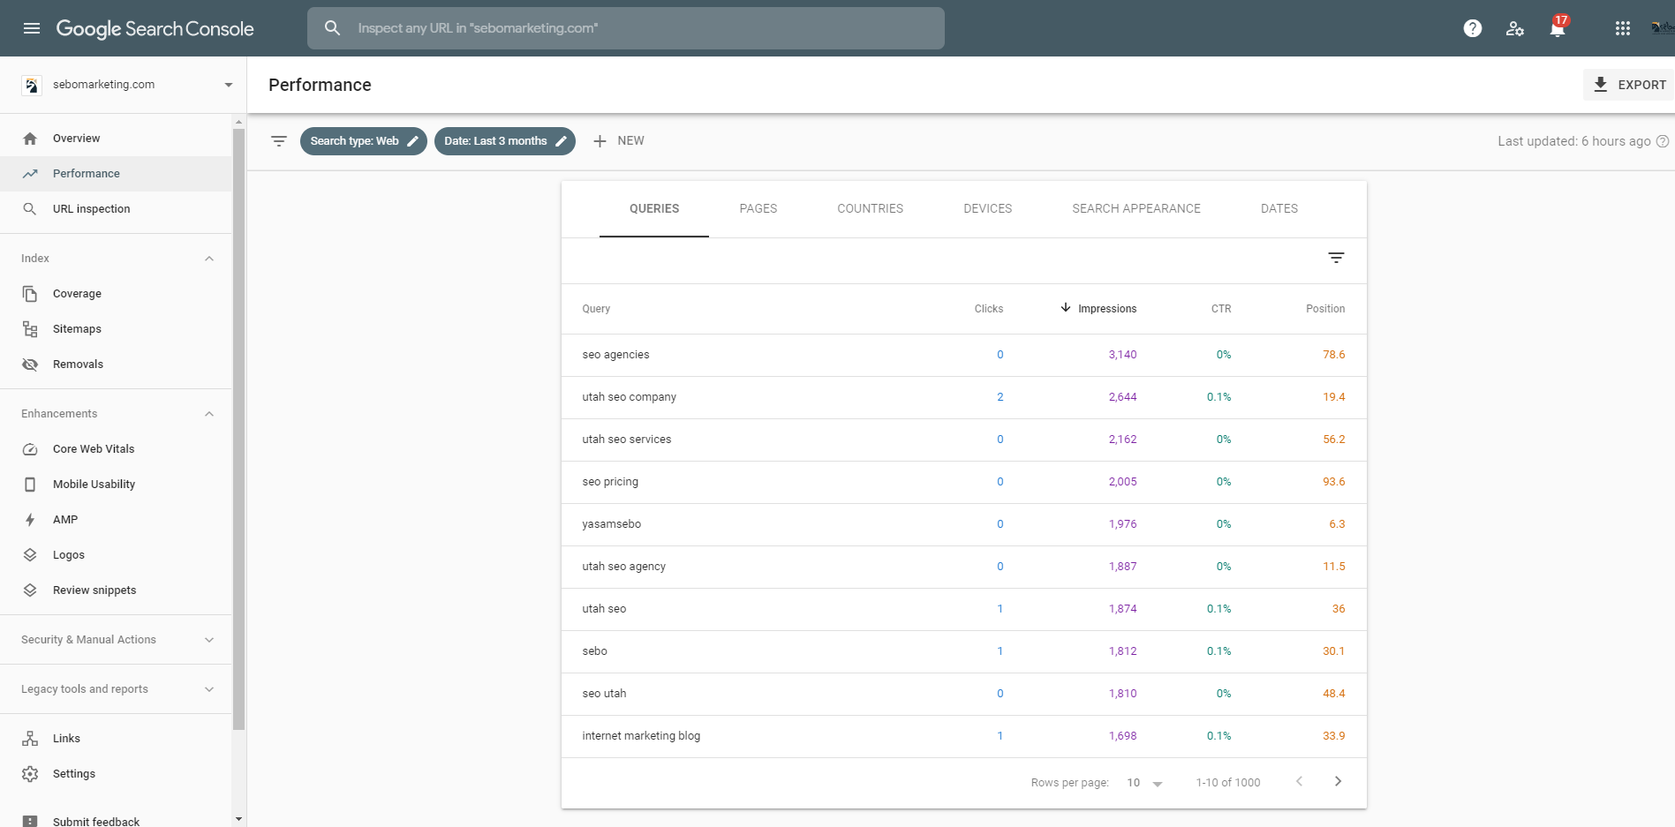Open the Help question mark icon
This screenshot has height=827, width=1675.
[x=1472, y=28]
